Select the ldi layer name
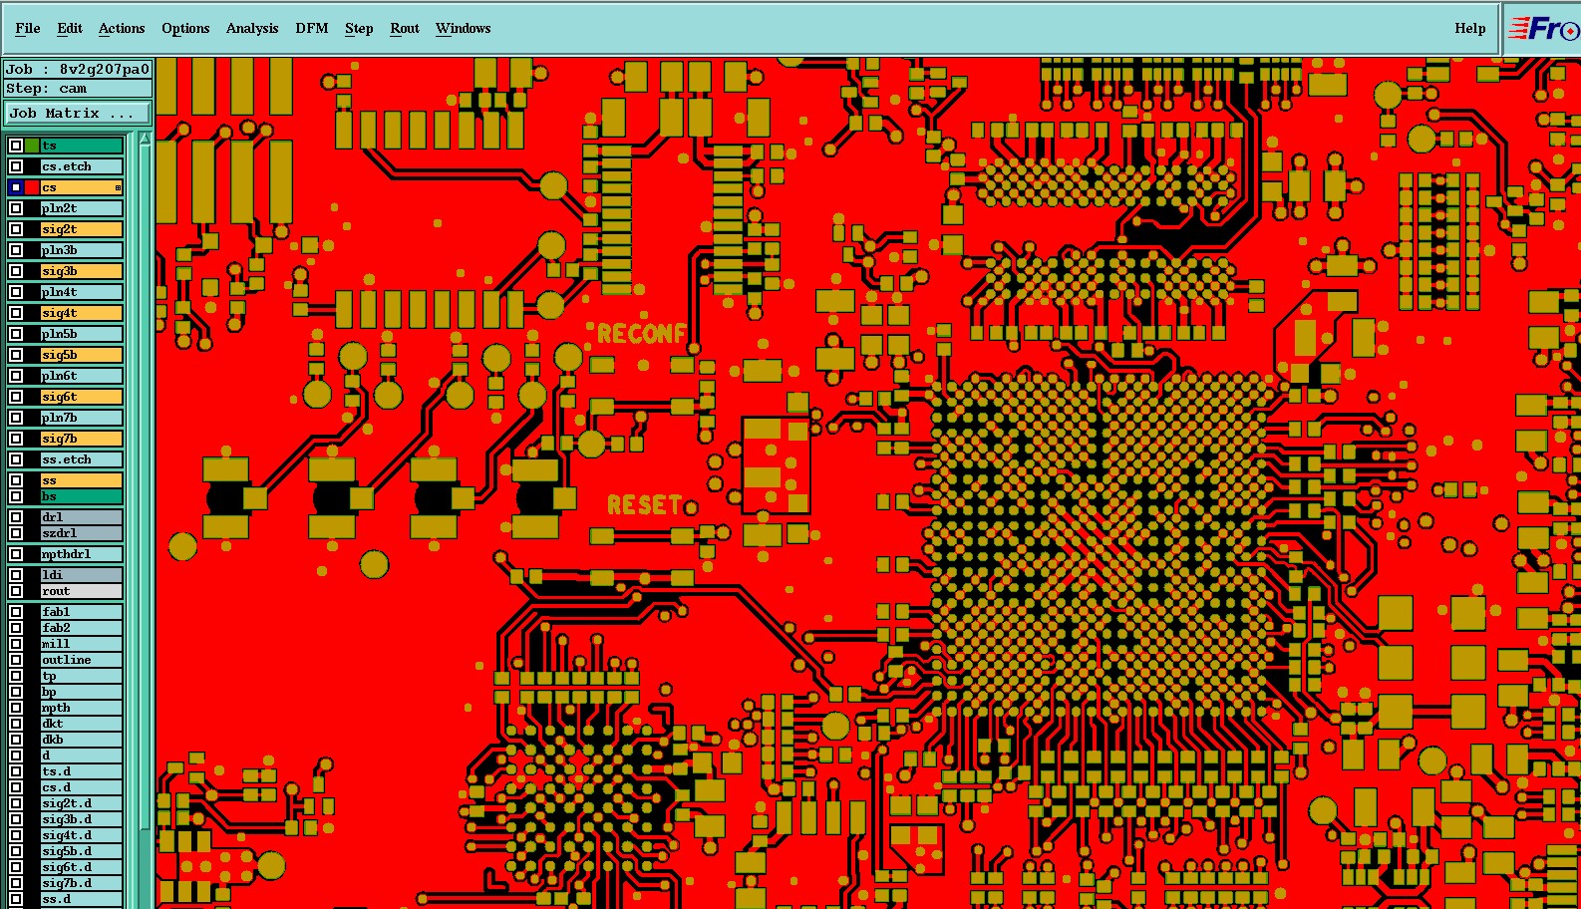The height and width of the screenshot is (909, 1581). [x=82, y=575]
